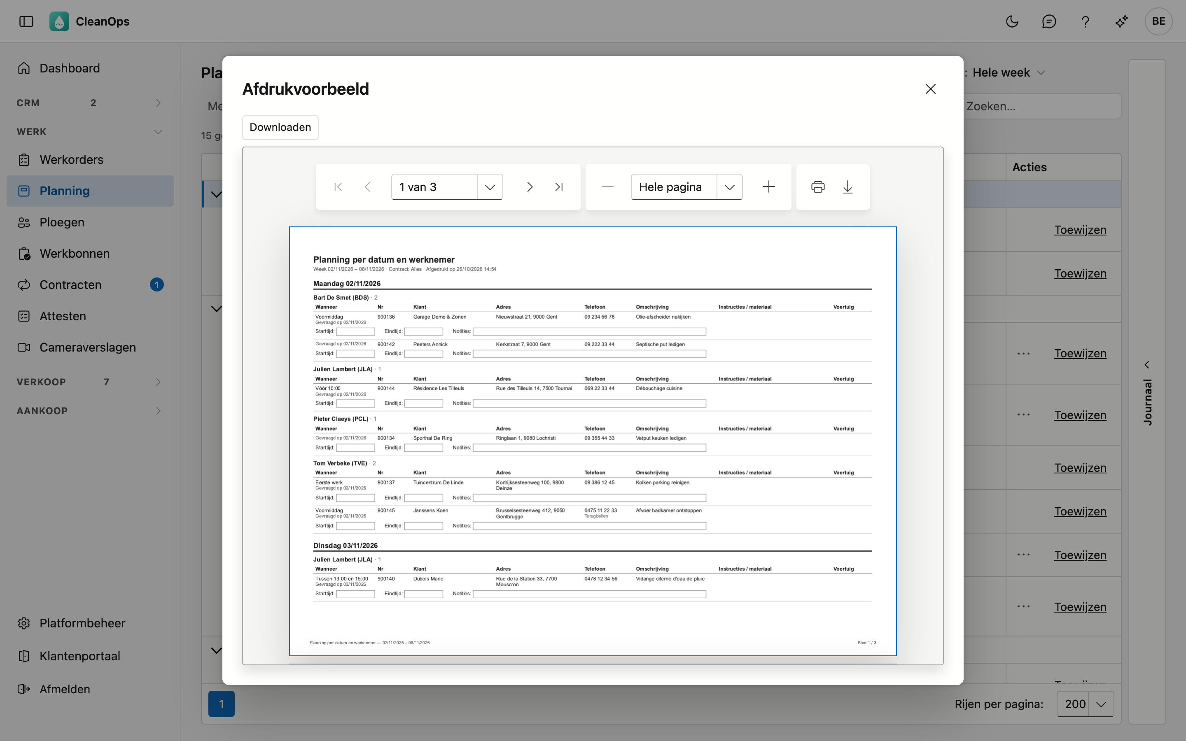Go to first page of preview
The height and width of the screenshot is (741, 1186).
click(x=338, y=187)
